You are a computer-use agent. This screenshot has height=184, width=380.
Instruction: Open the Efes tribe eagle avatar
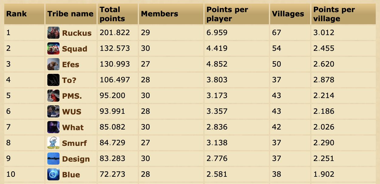pyautogui.click(x=53, y=64)
